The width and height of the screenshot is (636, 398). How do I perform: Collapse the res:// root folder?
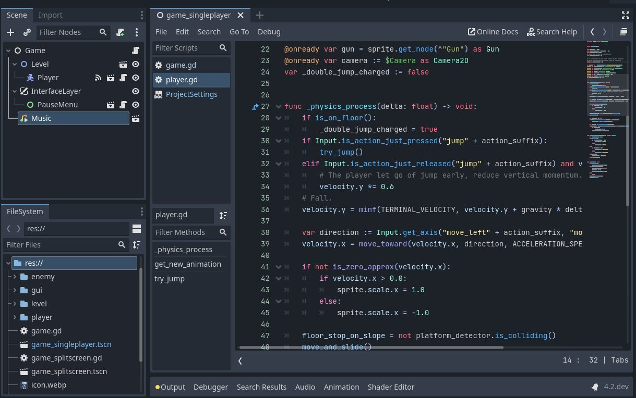[8, 263]
